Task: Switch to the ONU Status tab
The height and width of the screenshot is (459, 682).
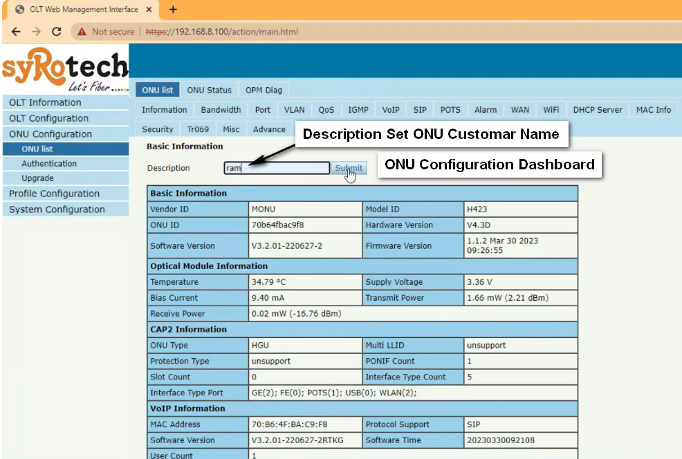Action: pos(209,90)
